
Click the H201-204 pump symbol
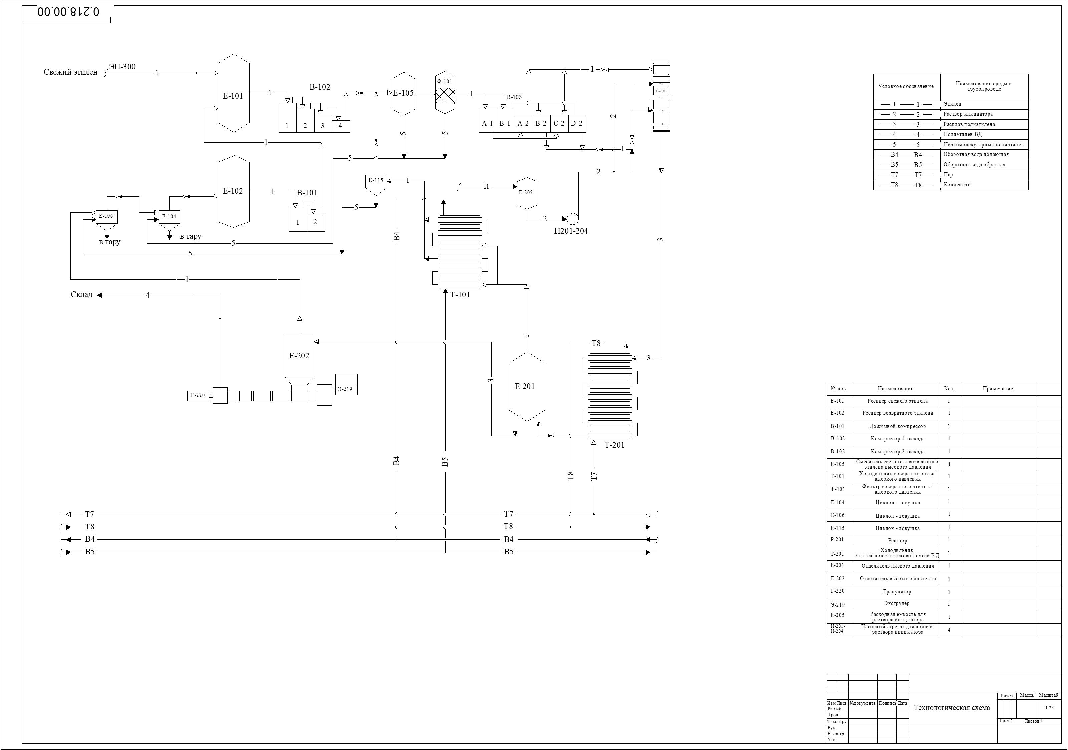click(572, 218)
